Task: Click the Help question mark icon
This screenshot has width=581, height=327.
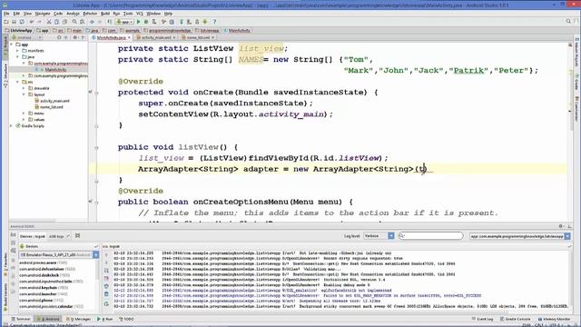Action: tap(214, 22)
